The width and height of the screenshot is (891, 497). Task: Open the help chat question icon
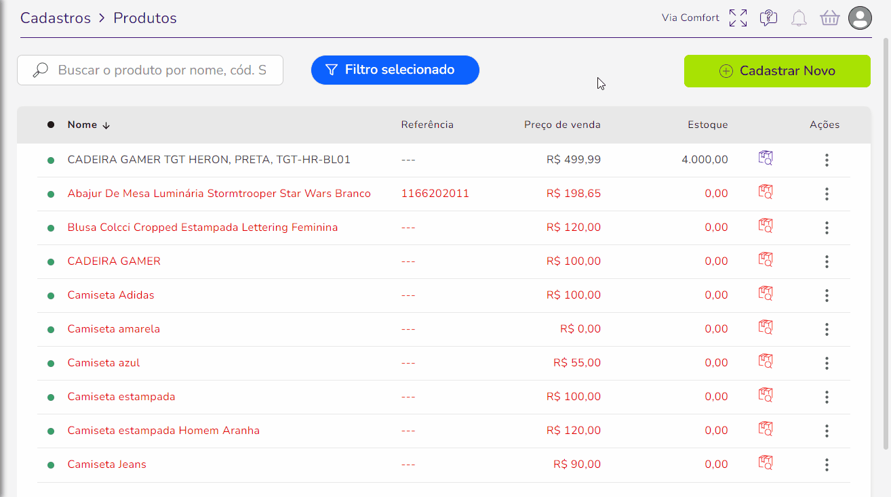[x=768, y=18]
